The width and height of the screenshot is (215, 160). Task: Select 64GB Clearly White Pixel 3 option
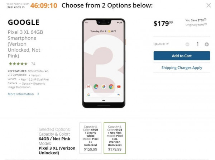click(x=91, y=138)
